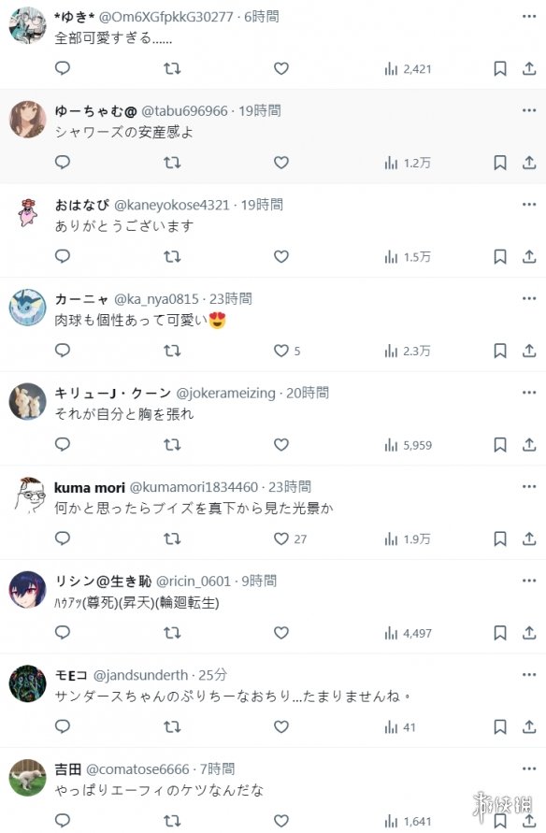546x833 pixels.
Task: Open the more options menu on *ゆき*'s tweet
Action: tap(529, 16)
